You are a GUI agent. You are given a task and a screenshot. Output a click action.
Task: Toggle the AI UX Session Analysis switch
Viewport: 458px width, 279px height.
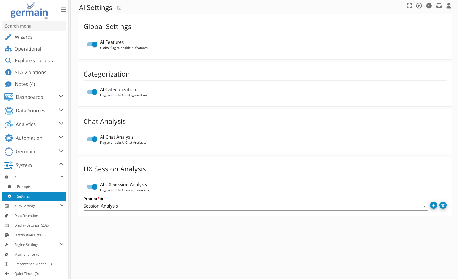92,187
